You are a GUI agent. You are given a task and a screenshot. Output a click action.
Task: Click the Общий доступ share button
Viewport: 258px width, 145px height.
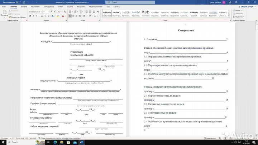[247, 7]
